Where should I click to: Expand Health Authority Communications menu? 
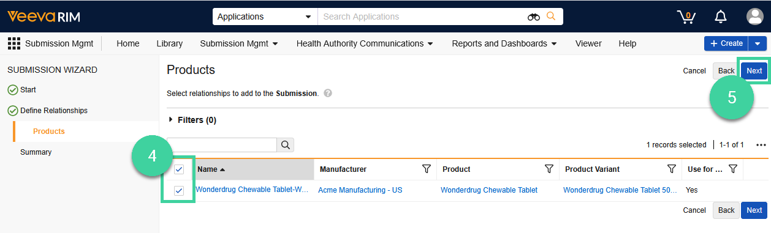point(365,43)
